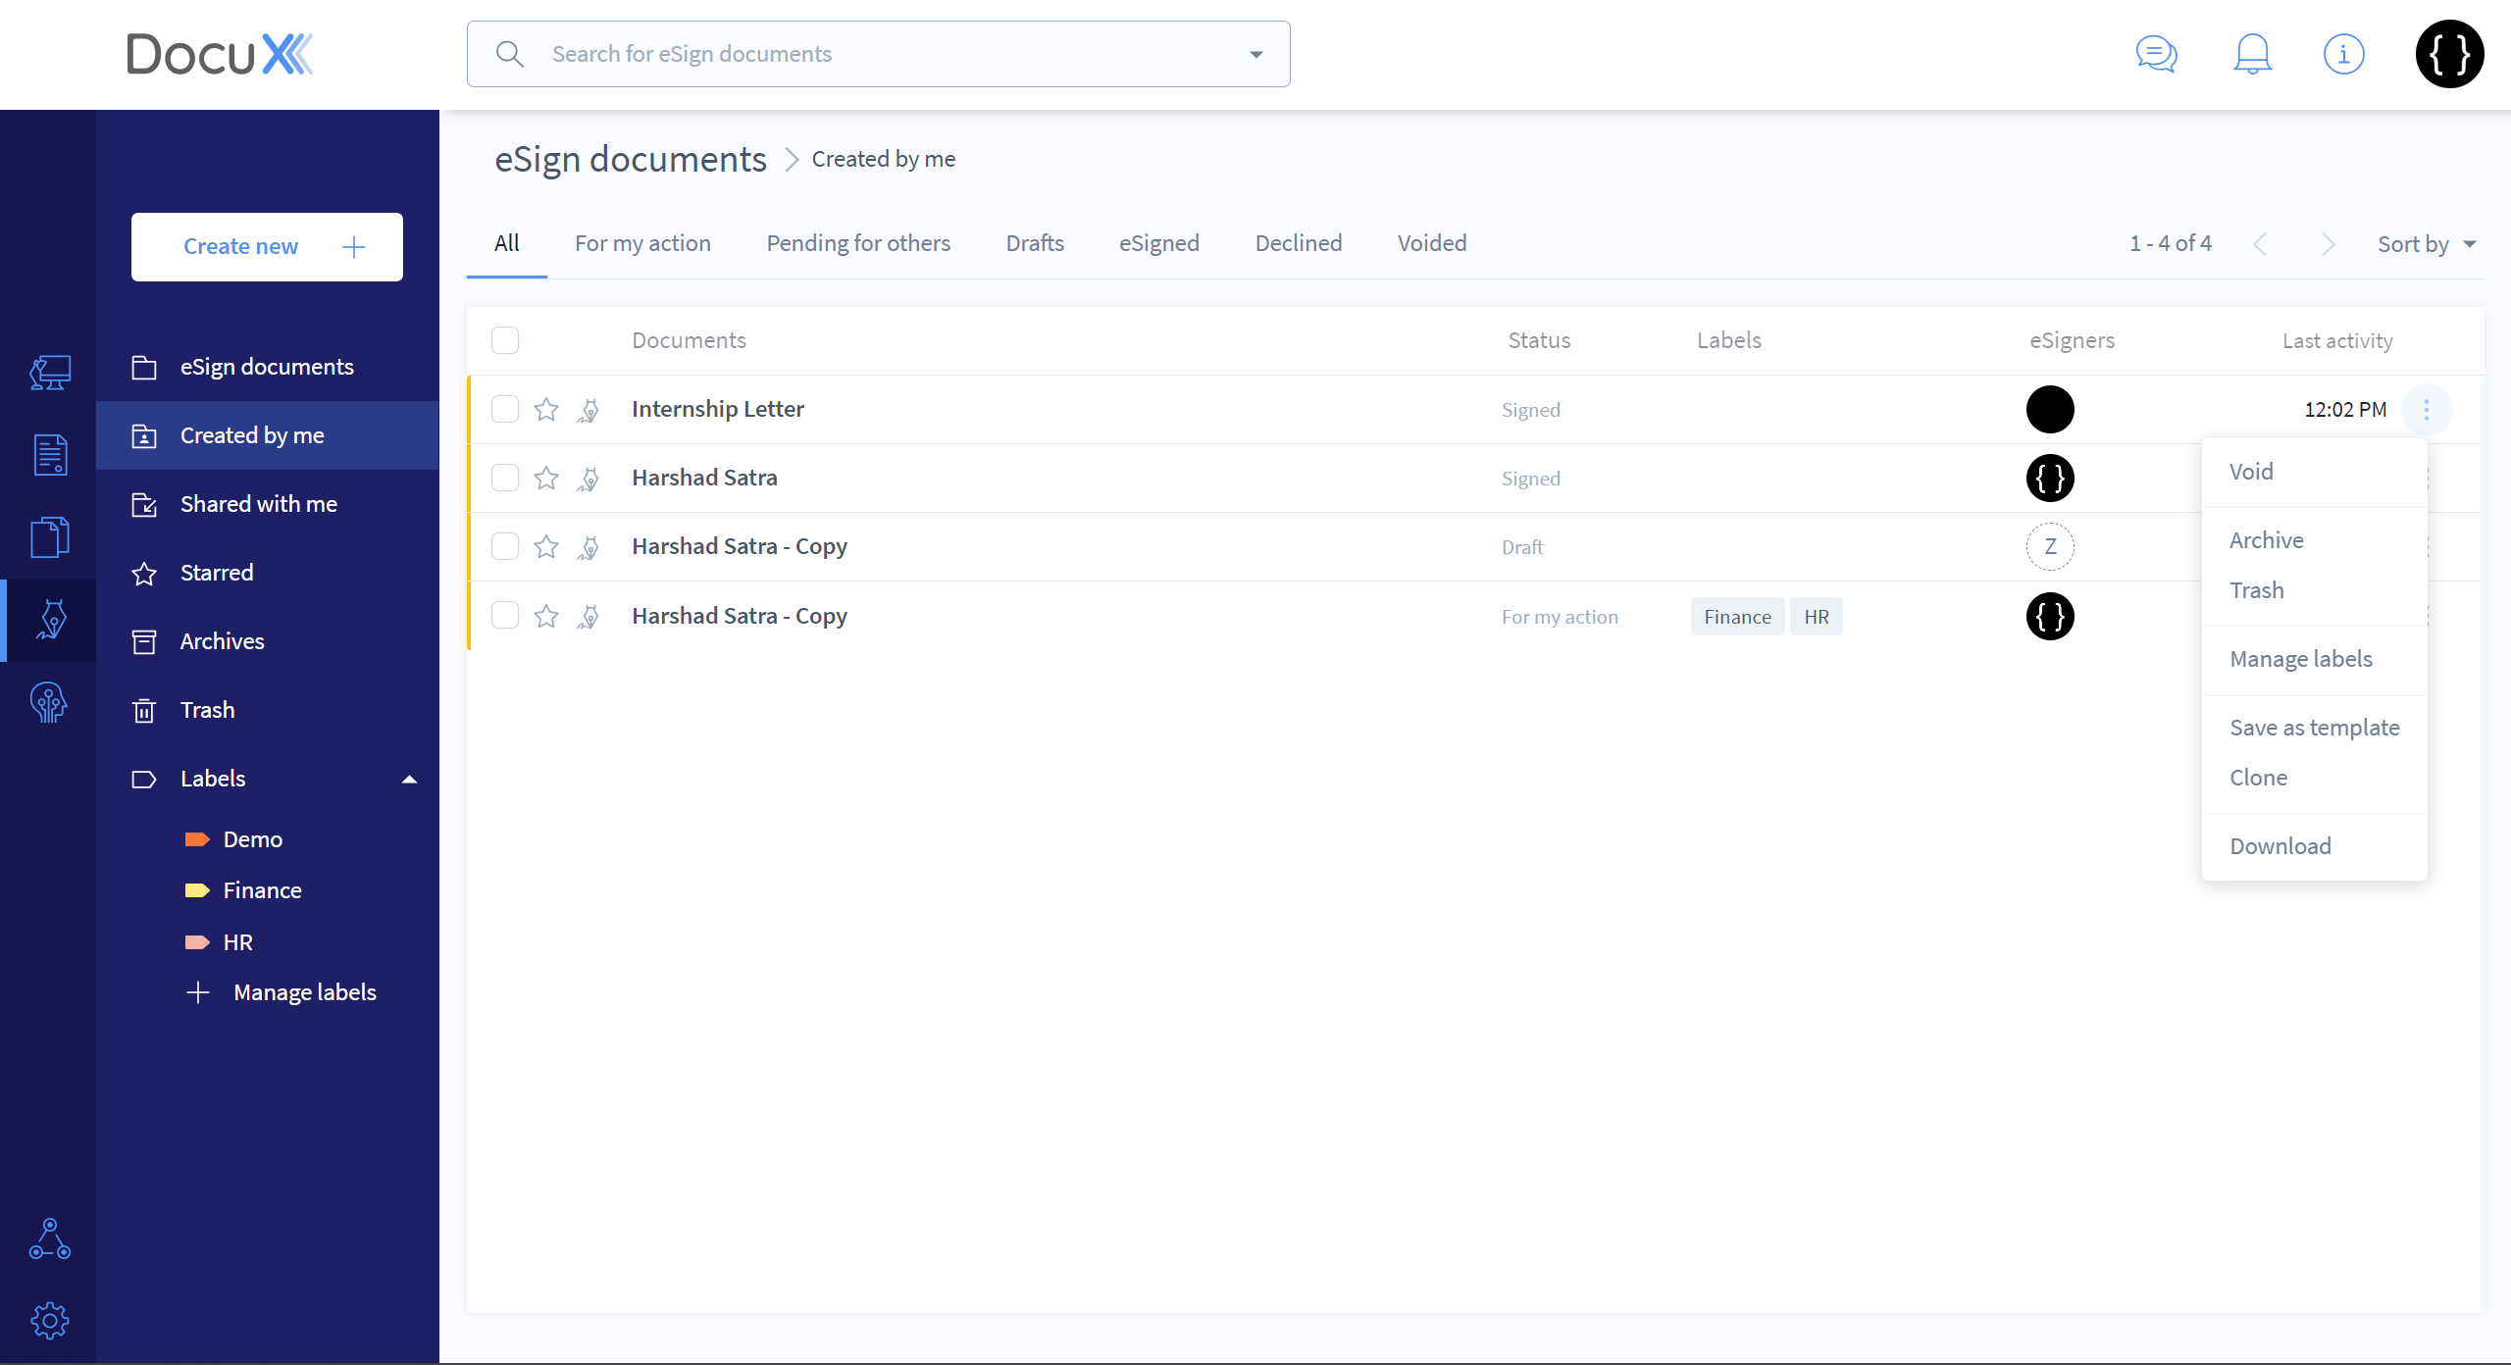The width and height of the screenshot is (2511, 1365).
Task: Switch to the Drafts tab
Action: (x=1034, y=243)
